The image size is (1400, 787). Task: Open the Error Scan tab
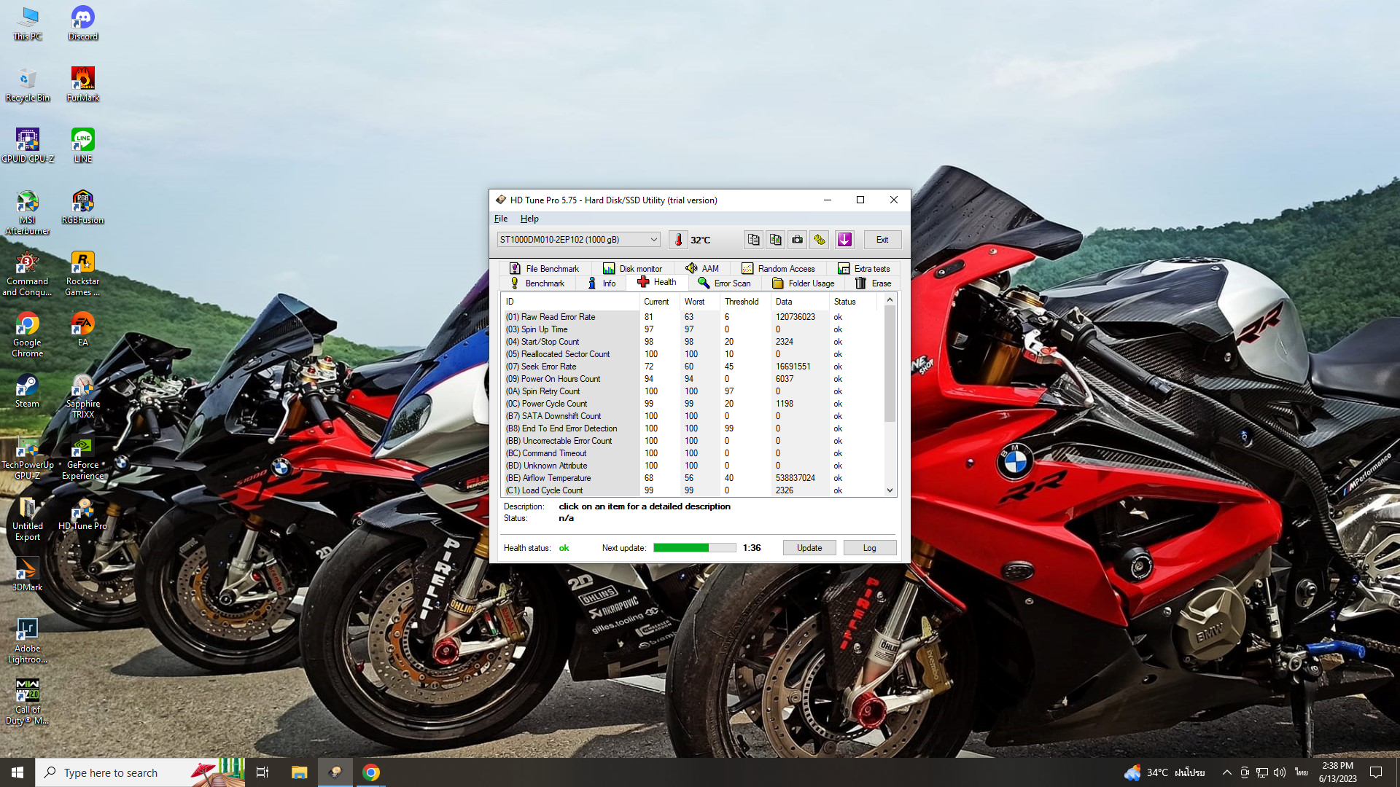(724, 283)
